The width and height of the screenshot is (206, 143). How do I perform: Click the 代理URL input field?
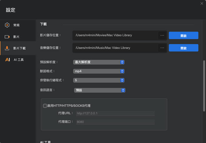click(x=115, y=113)
